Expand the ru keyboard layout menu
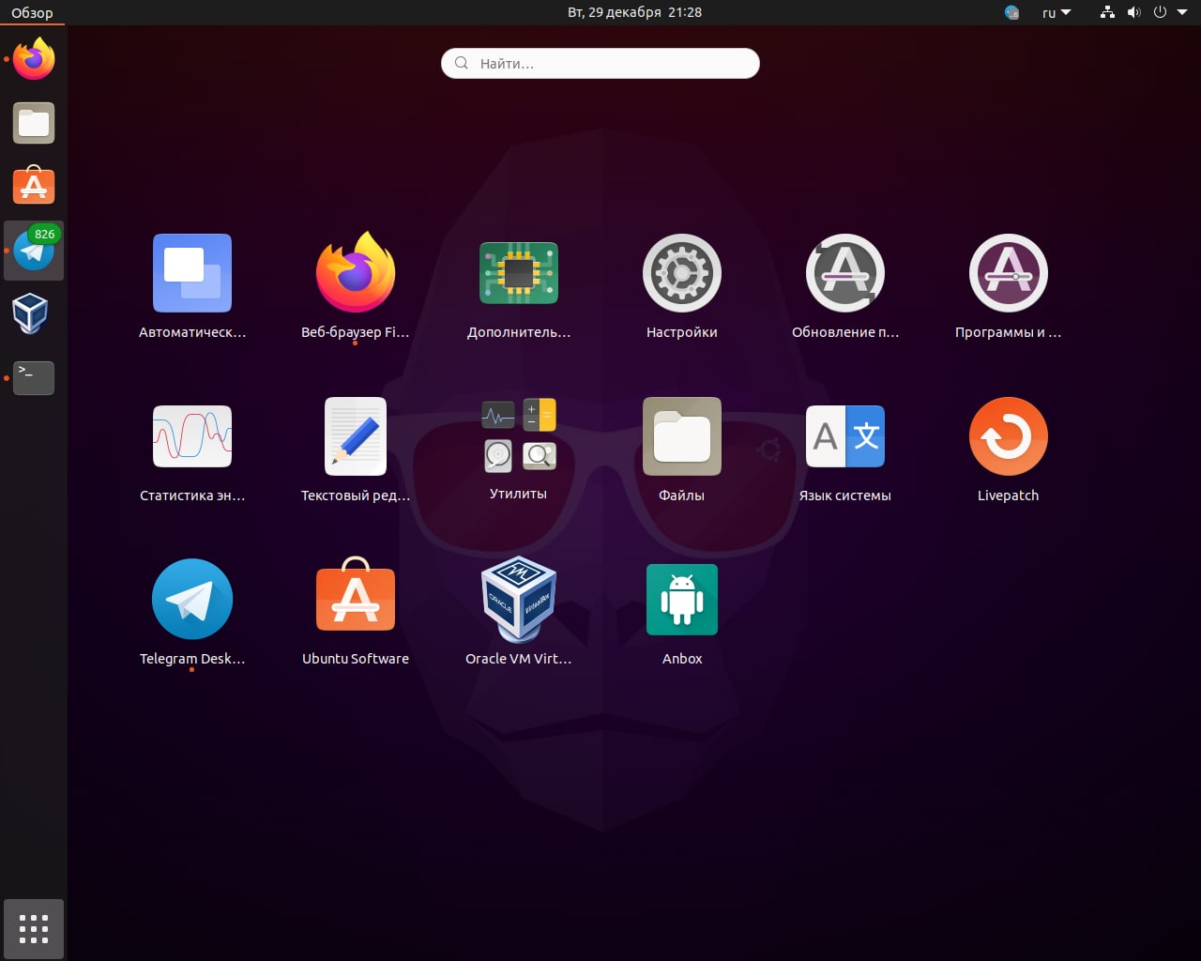The width and height of the screenshot is (1201, 961). point(1057,13)
